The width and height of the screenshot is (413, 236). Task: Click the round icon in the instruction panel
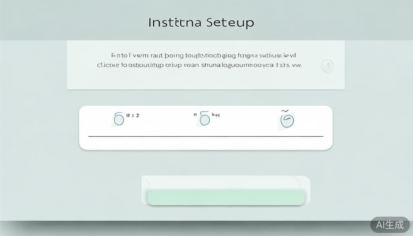pyautogui.click(x=328, y=65)
